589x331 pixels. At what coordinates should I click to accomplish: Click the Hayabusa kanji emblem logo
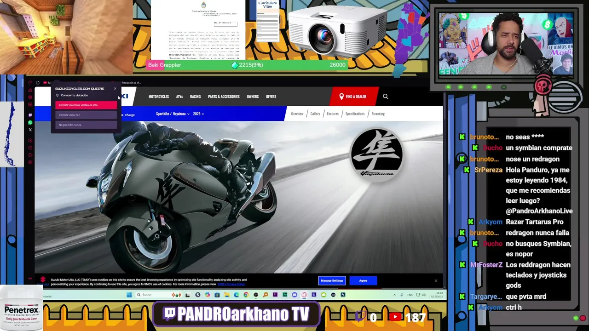click(377, 155)
